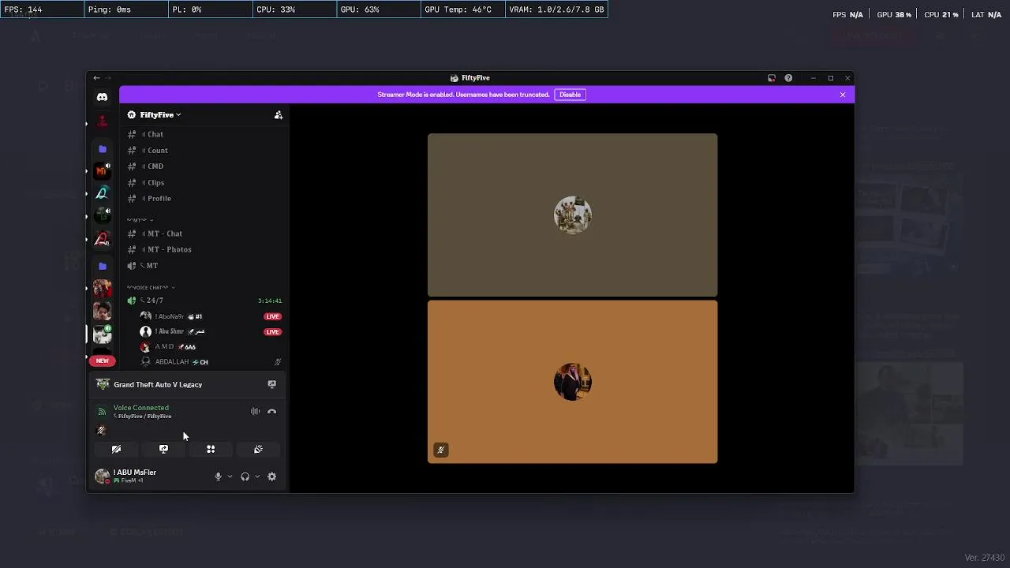Click the GPU Temp 46°C overlay readout

coord(462,9)
